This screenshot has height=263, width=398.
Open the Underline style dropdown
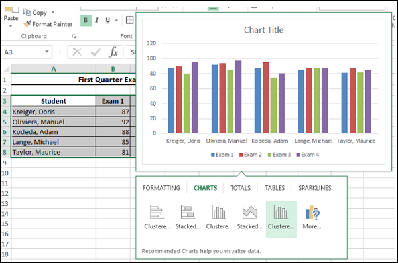117,20
